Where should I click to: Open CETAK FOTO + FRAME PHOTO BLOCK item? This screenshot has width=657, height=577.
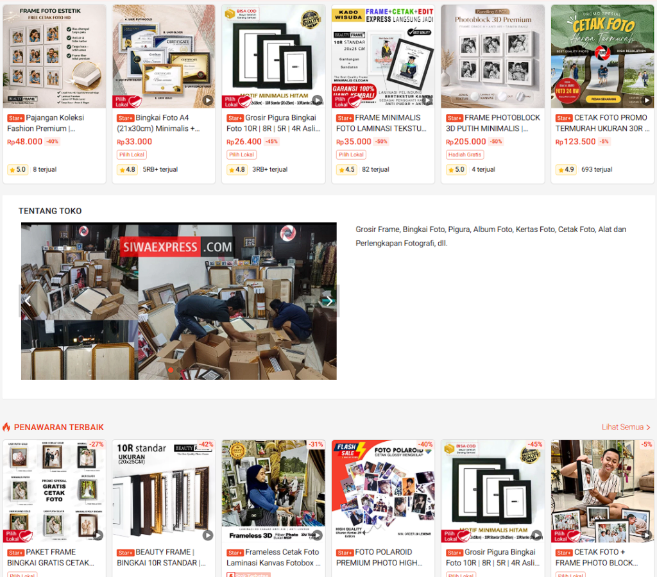coord(602,557)
